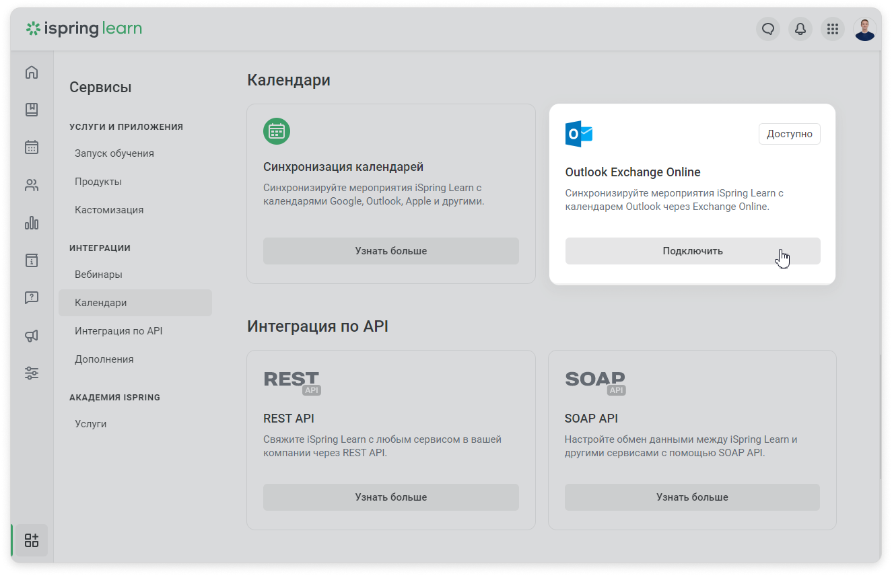Open the user profile avatar
Screen dimensions: 892x576
(x=865, y=29)
